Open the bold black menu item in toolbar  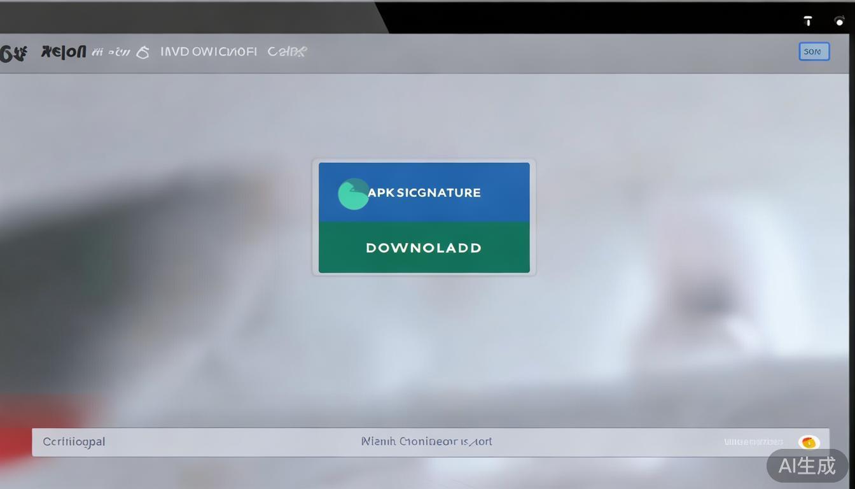click(63, 52)
